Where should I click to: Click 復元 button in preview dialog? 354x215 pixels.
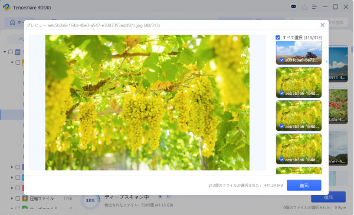(x=304, y=185)
